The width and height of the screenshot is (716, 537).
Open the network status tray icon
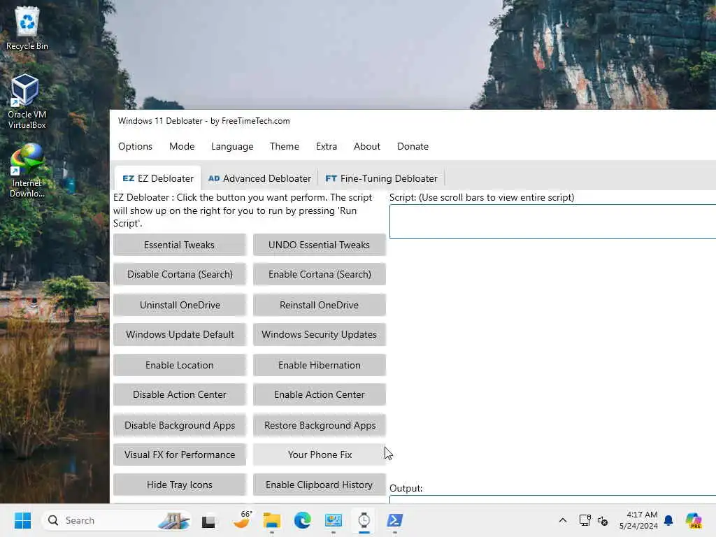tap(585, 520)
